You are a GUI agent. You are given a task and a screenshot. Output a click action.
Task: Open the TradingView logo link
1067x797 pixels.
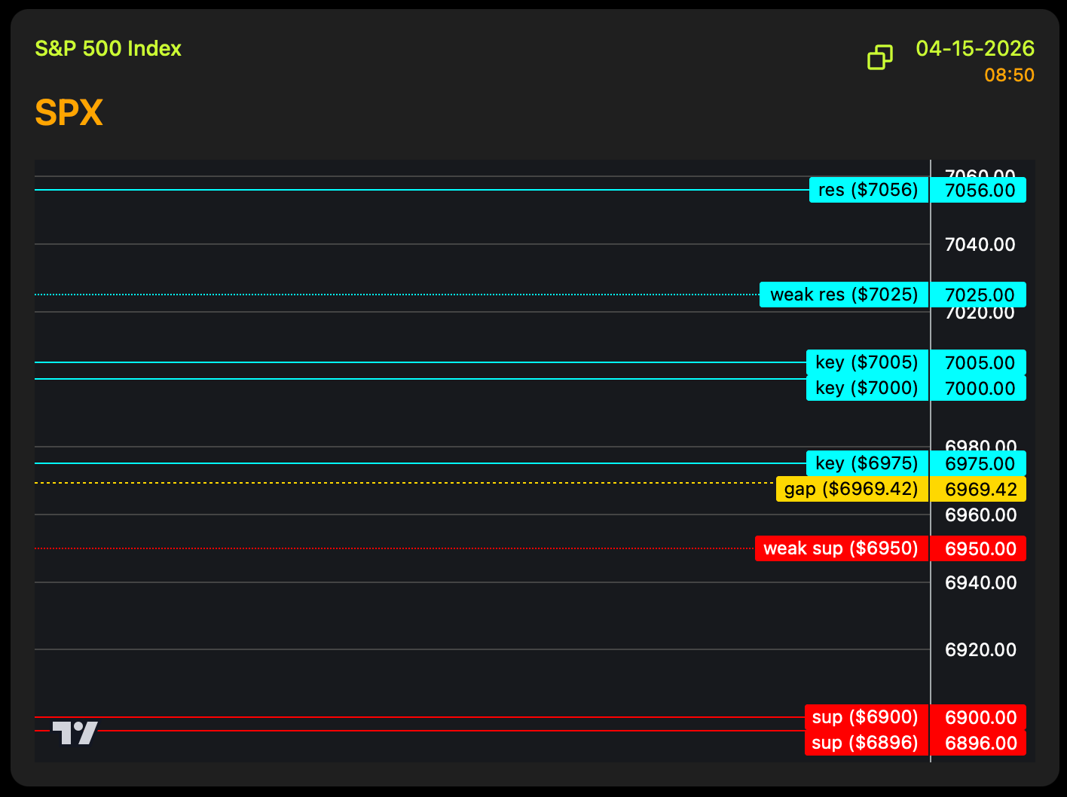75,732
